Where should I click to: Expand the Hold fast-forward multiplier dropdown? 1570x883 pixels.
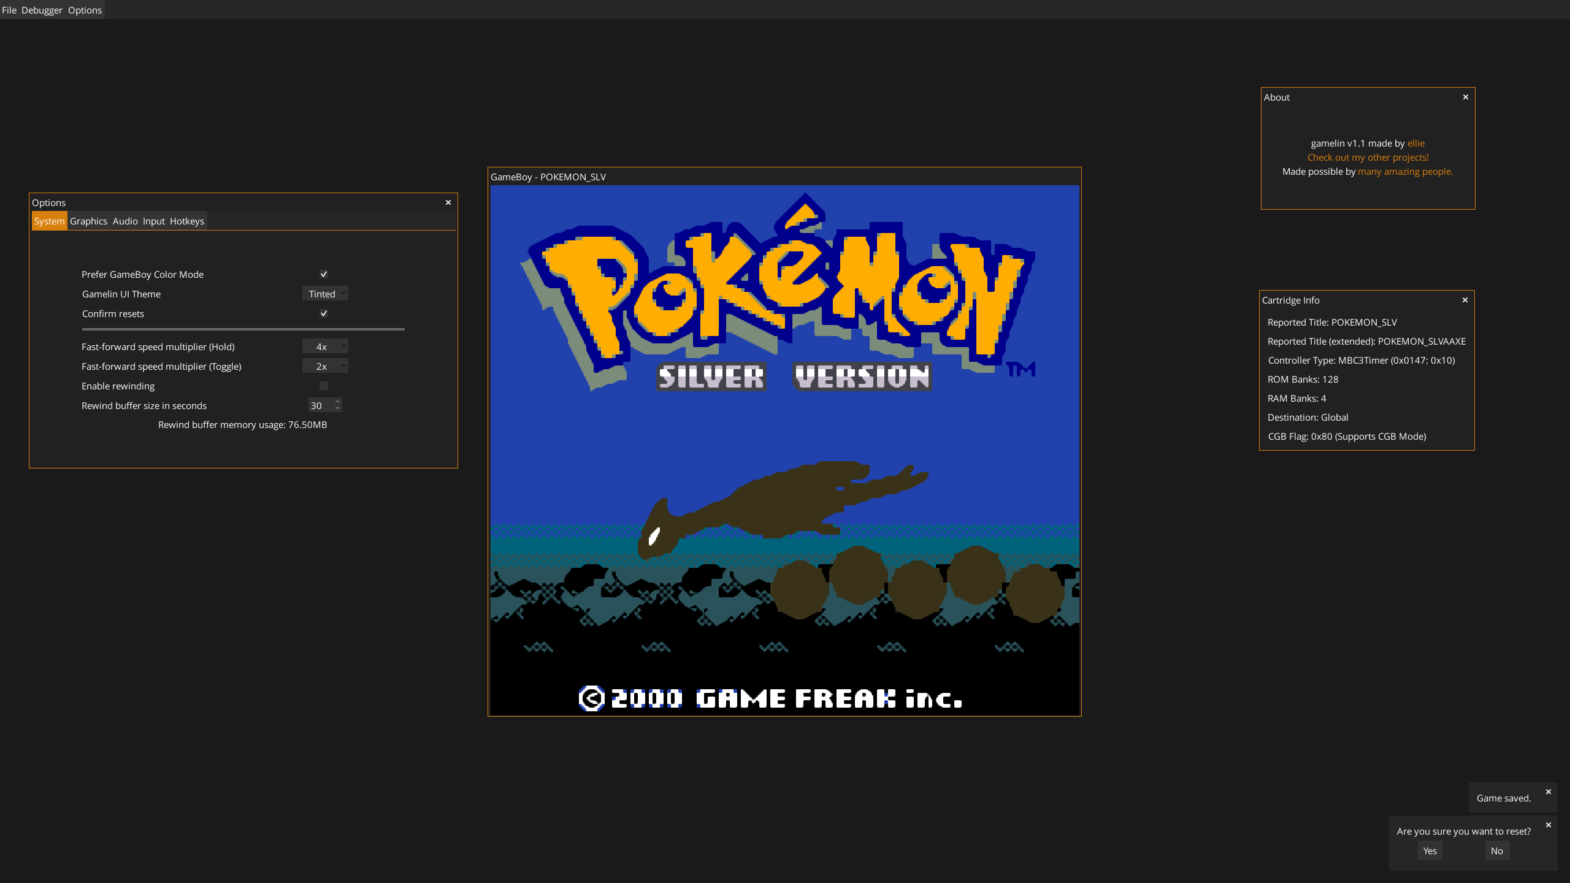click(325, 346)
